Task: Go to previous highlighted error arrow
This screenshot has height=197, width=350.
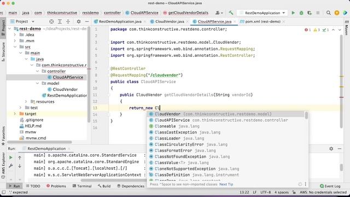Action: 333,30
